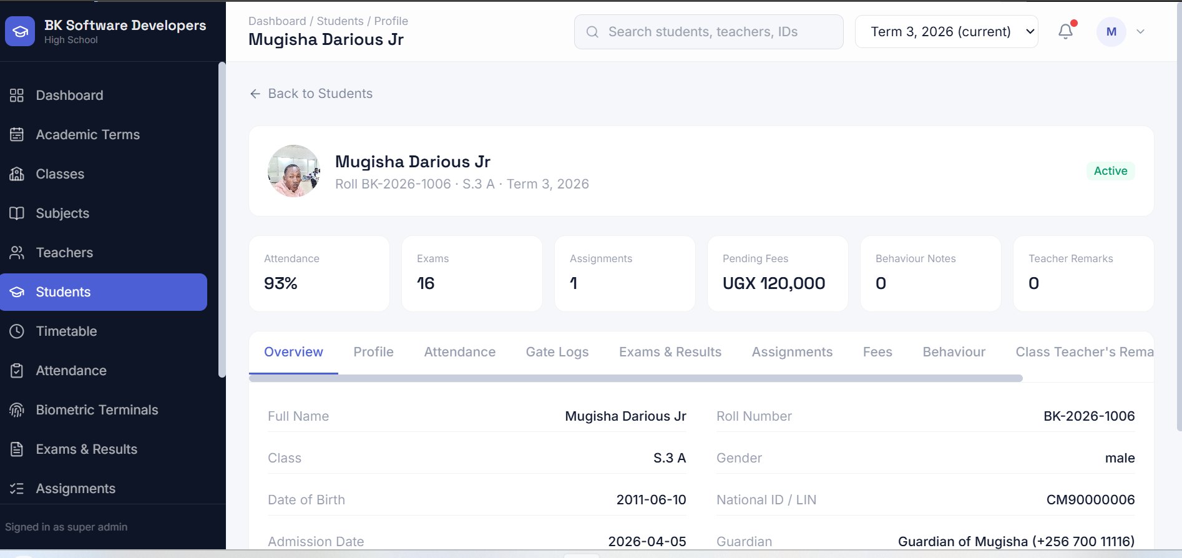Open Dashboard via its grid icon
The height and width of the screenshot is (558, 1182).
[17, 95]
